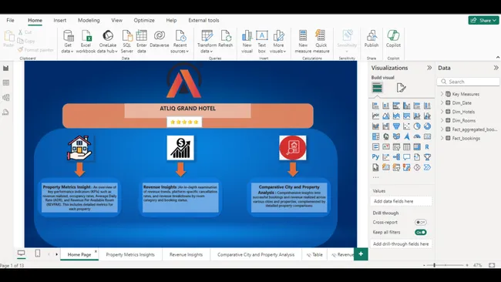
Task: Select the Build visual fields icon
Action: pyautogui.click(x=377, y=88)
